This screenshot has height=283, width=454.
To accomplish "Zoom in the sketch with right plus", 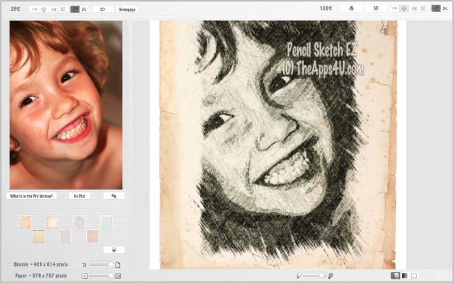I will coord(404,8).
